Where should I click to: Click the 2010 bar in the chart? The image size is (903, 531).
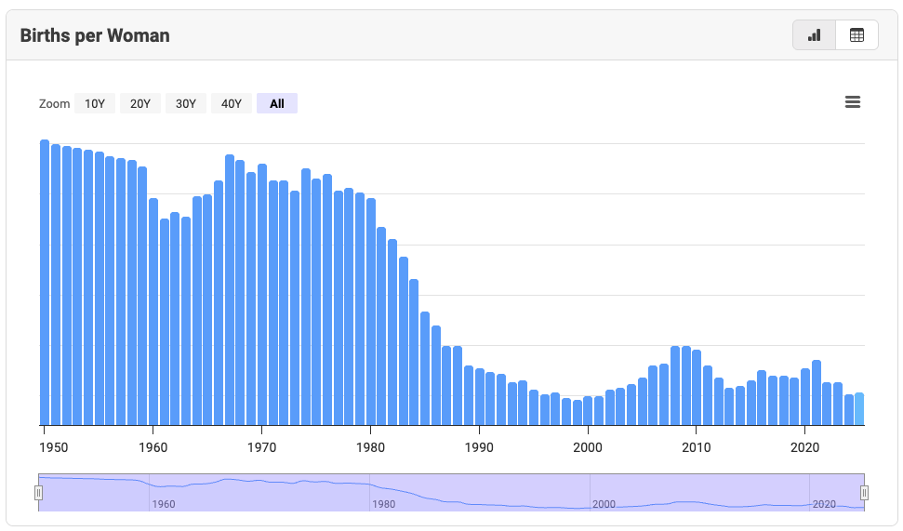[697, 388]
